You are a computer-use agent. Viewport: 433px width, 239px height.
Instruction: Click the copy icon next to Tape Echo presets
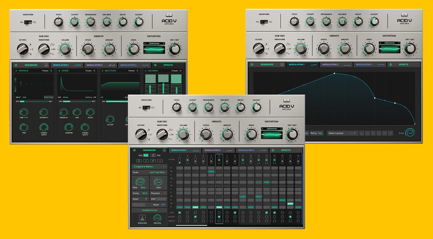(x=51, y=71)
